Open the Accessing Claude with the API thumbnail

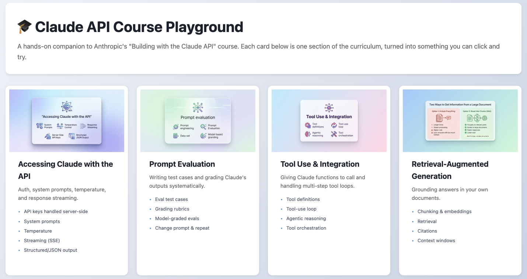coord(67,121)
